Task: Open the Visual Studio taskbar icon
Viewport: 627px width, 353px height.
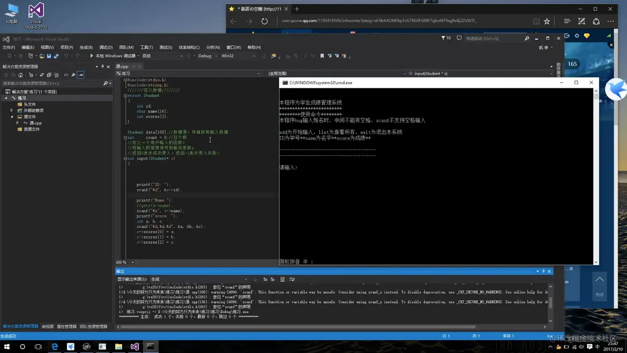Action: click(x=135, y=346)
